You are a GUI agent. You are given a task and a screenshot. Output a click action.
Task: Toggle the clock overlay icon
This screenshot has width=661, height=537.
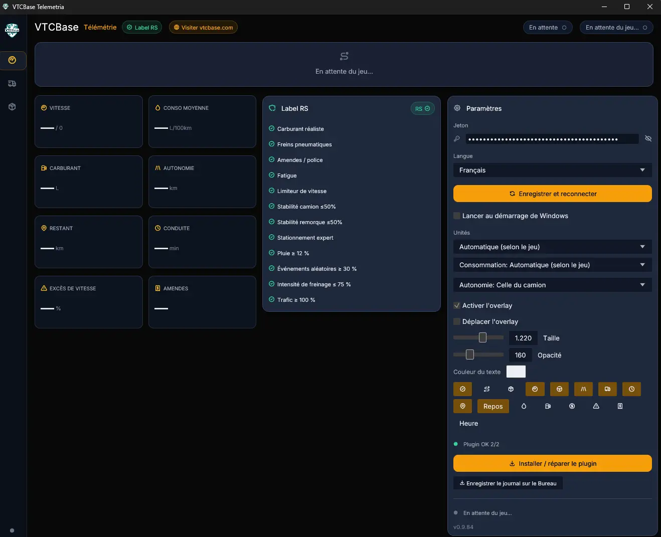tap(631, 389)
